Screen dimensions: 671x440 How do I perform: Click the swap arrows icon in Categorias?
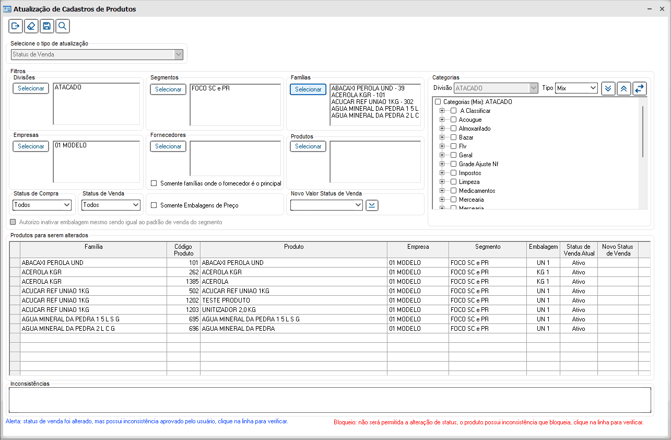[640, 88]
